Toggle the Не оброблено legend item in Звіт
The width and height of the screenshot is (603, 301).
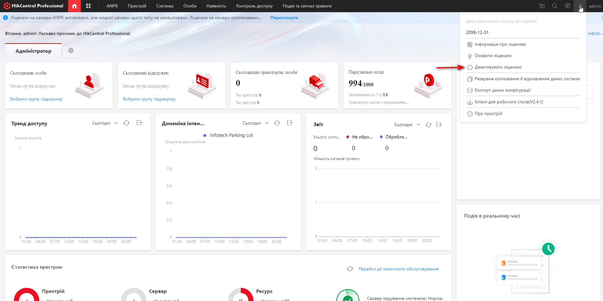359,137
